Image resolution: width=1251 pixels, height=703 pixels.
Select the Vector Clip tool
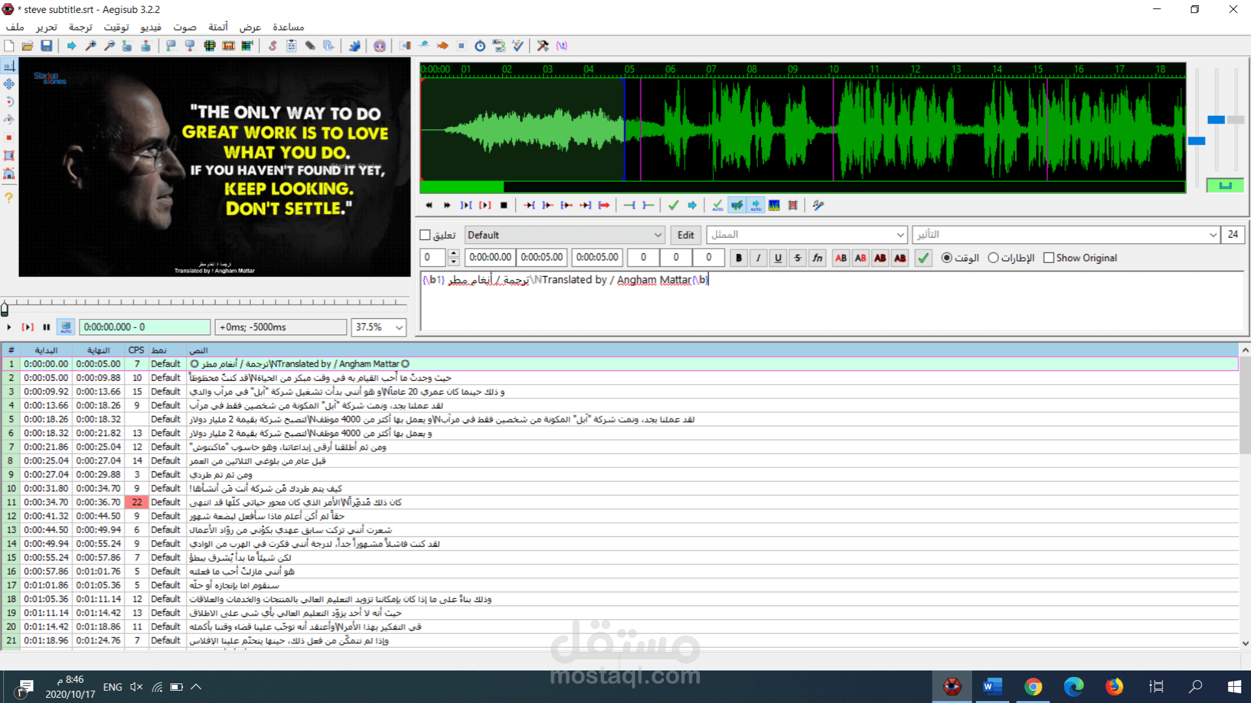point(9,174)
